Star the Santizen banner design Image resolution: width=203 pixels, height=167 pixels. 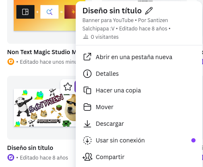click(68, 87)
